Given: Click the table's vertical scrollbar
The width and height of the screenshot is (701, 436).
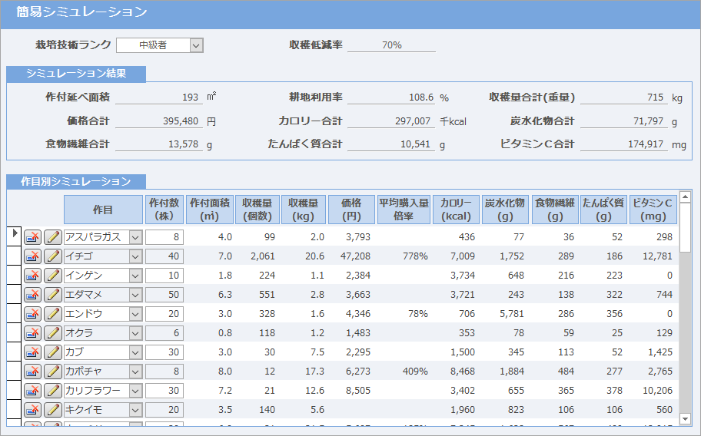Looking at the screenshot, I should 685,322.
